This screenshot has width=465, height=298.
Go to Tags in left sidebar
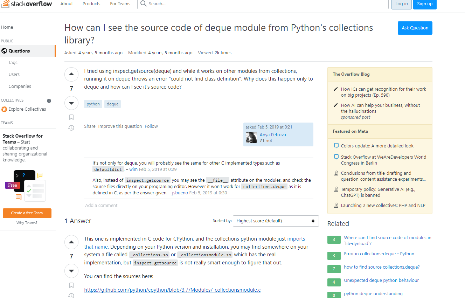(x=13, y=63)
